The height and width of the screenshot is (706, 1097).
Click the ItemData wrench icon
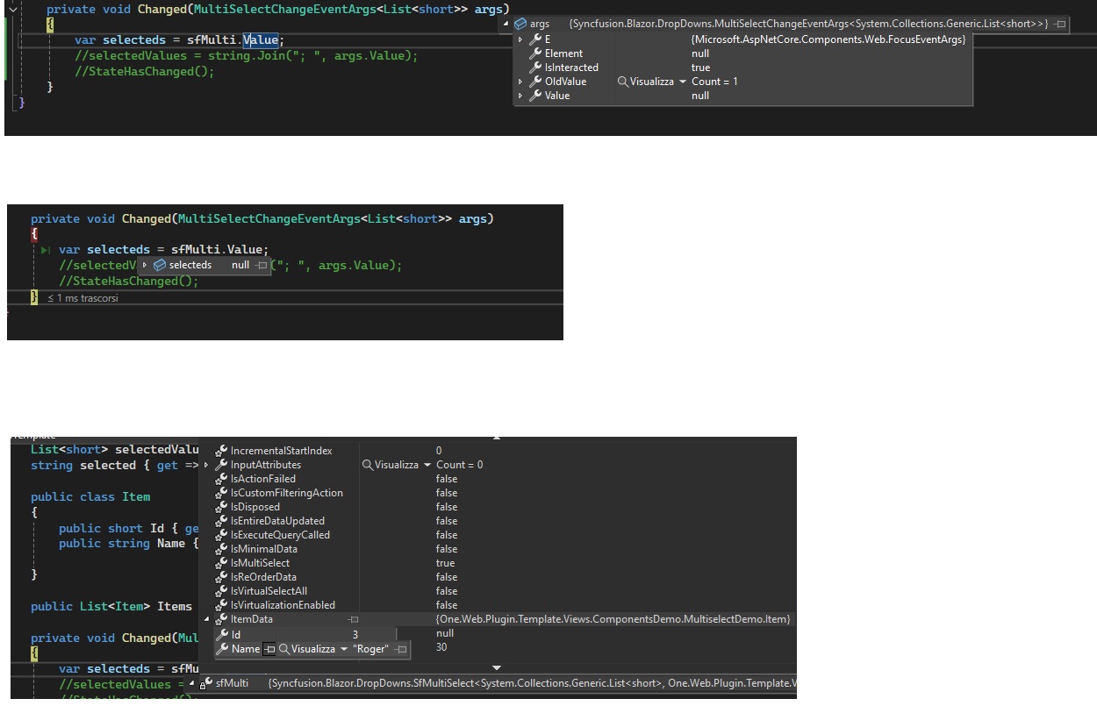click(x=221, y=619)
